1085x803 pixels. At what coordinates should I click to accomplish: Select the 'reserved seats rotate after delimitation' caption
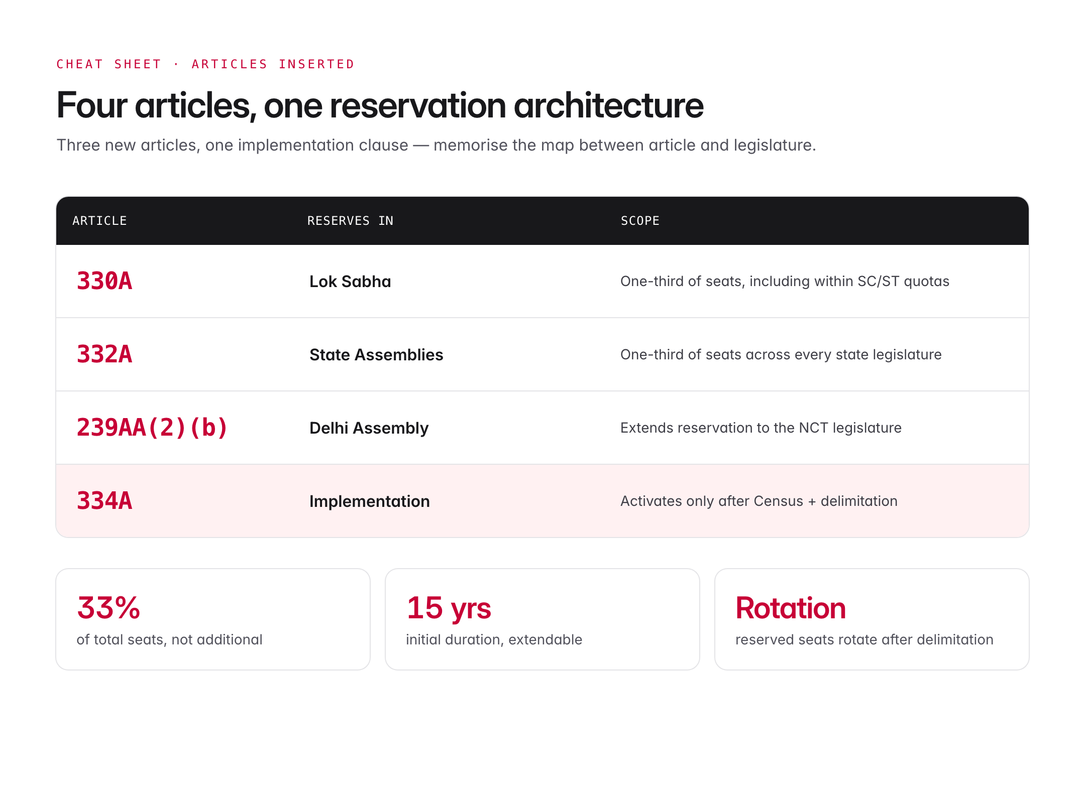(x=864, y=639)
